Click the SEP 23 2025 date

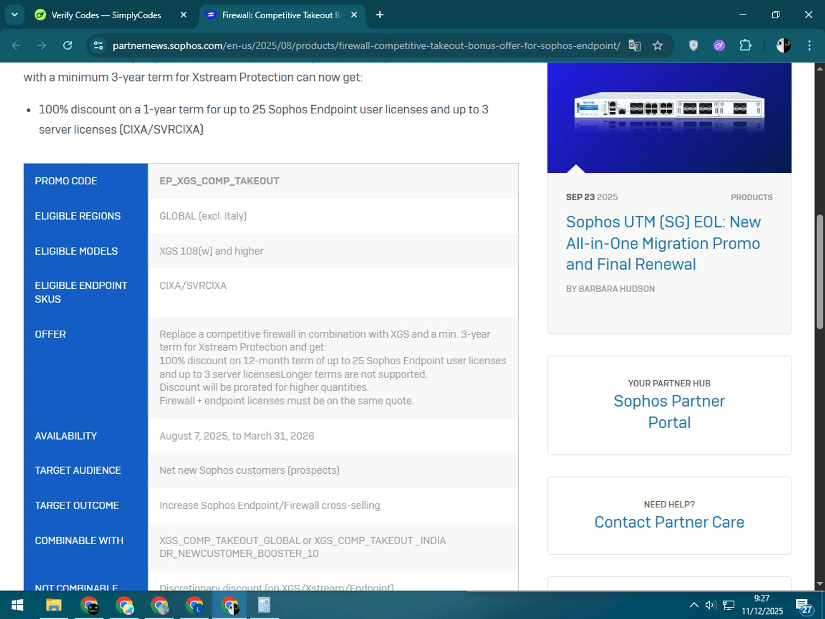pyautogui.click(x=592, y=197)
